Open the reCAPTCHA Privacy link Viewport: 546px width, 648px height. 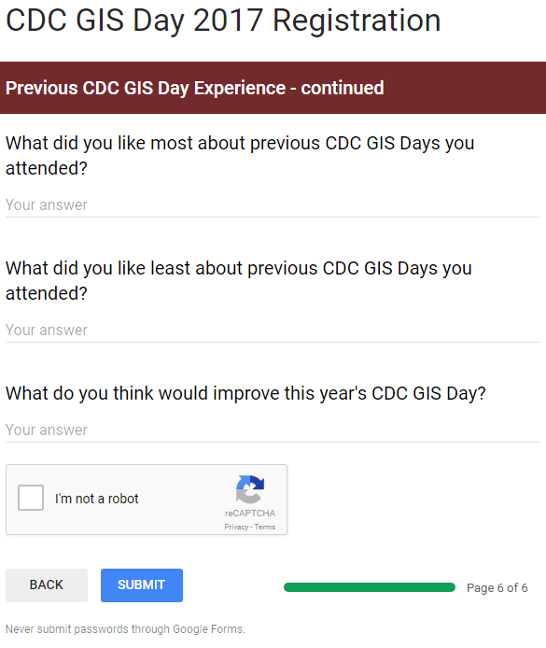point(236,527)
